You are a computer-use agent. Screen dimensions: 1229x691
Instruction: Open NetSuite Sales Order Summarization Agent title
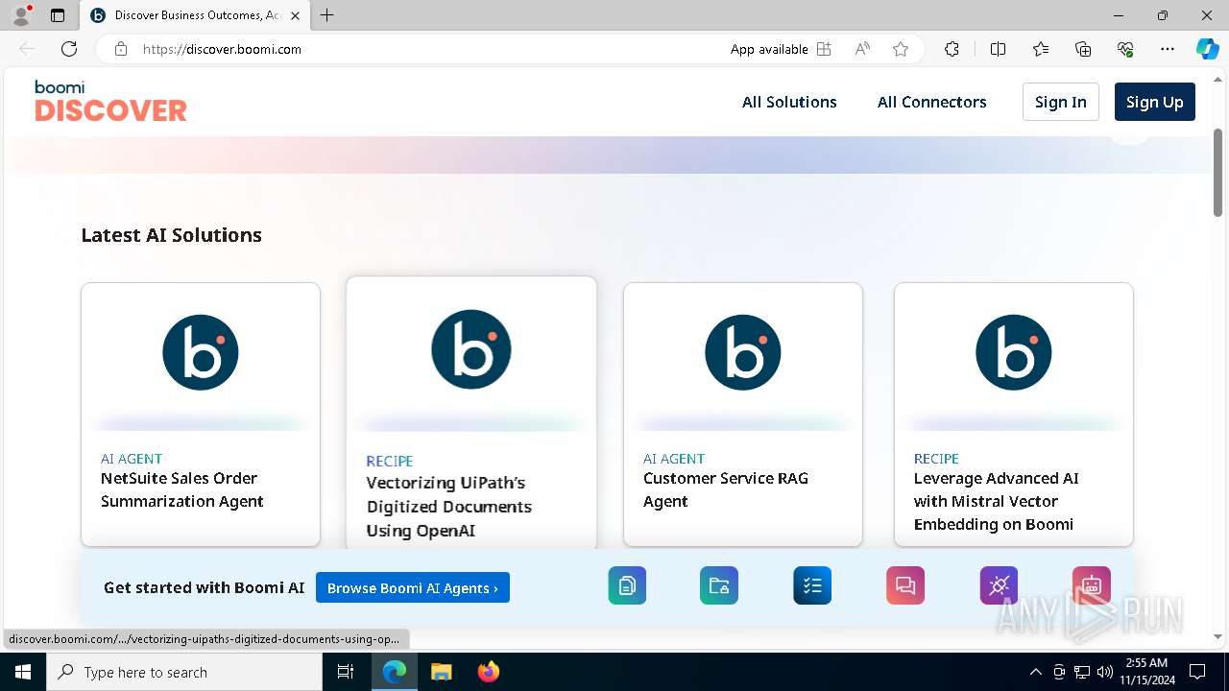point(182,489)
